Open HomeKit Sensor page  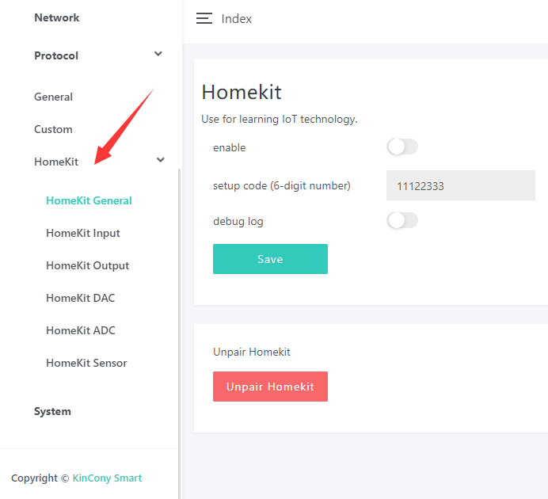point(86,363)
